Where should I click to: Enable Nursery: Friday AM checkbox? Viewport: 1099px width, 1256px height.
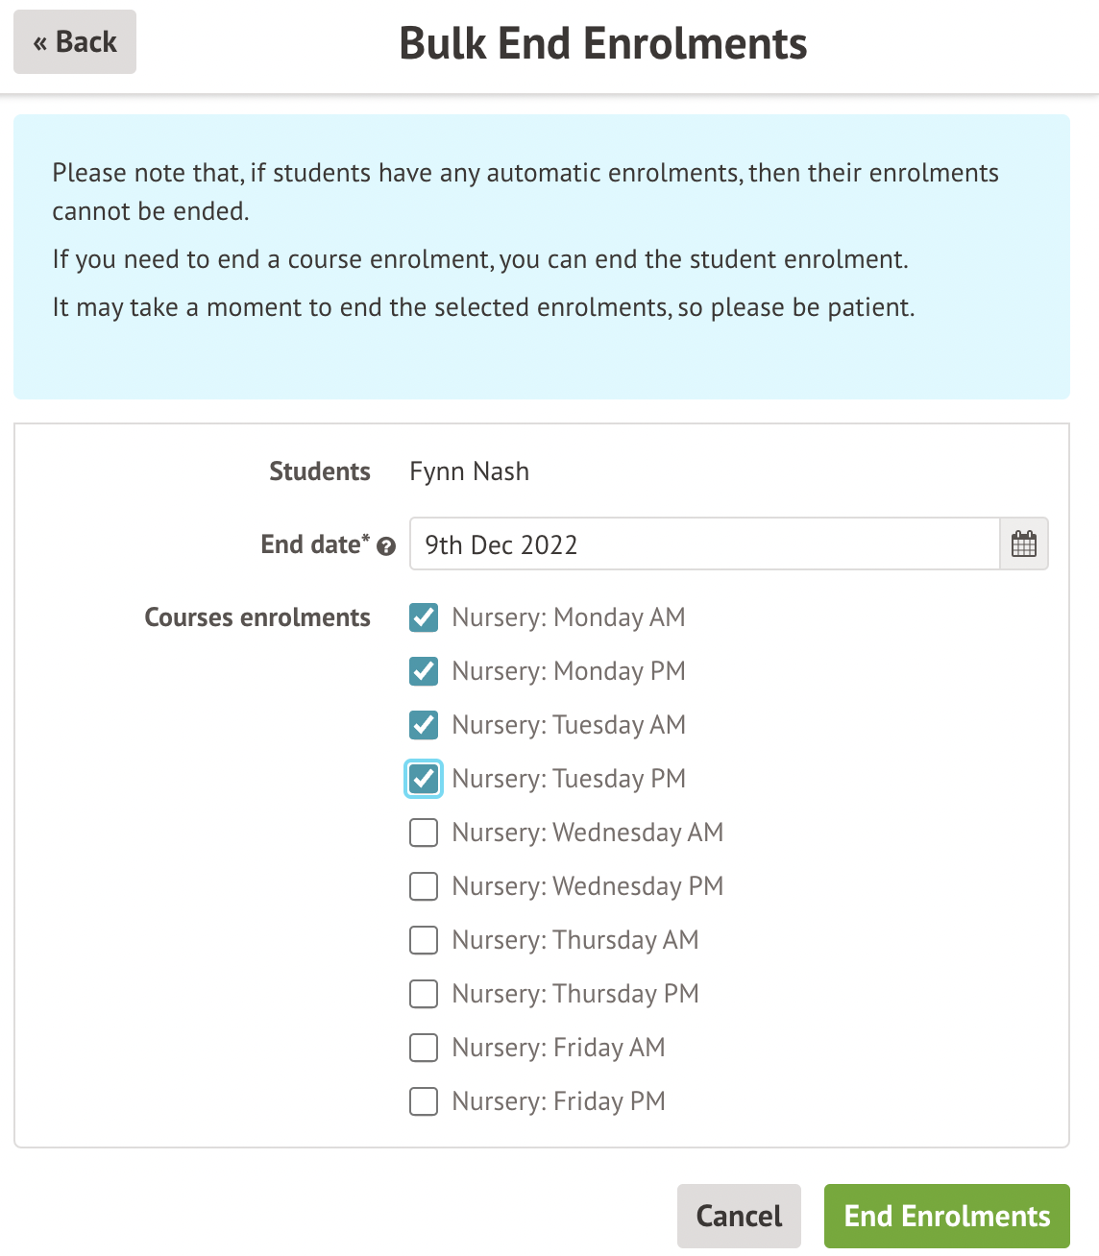point(424,1048)
